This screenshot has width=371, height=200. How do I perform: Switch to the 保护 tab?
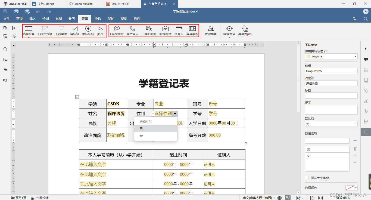coord(111,19)
